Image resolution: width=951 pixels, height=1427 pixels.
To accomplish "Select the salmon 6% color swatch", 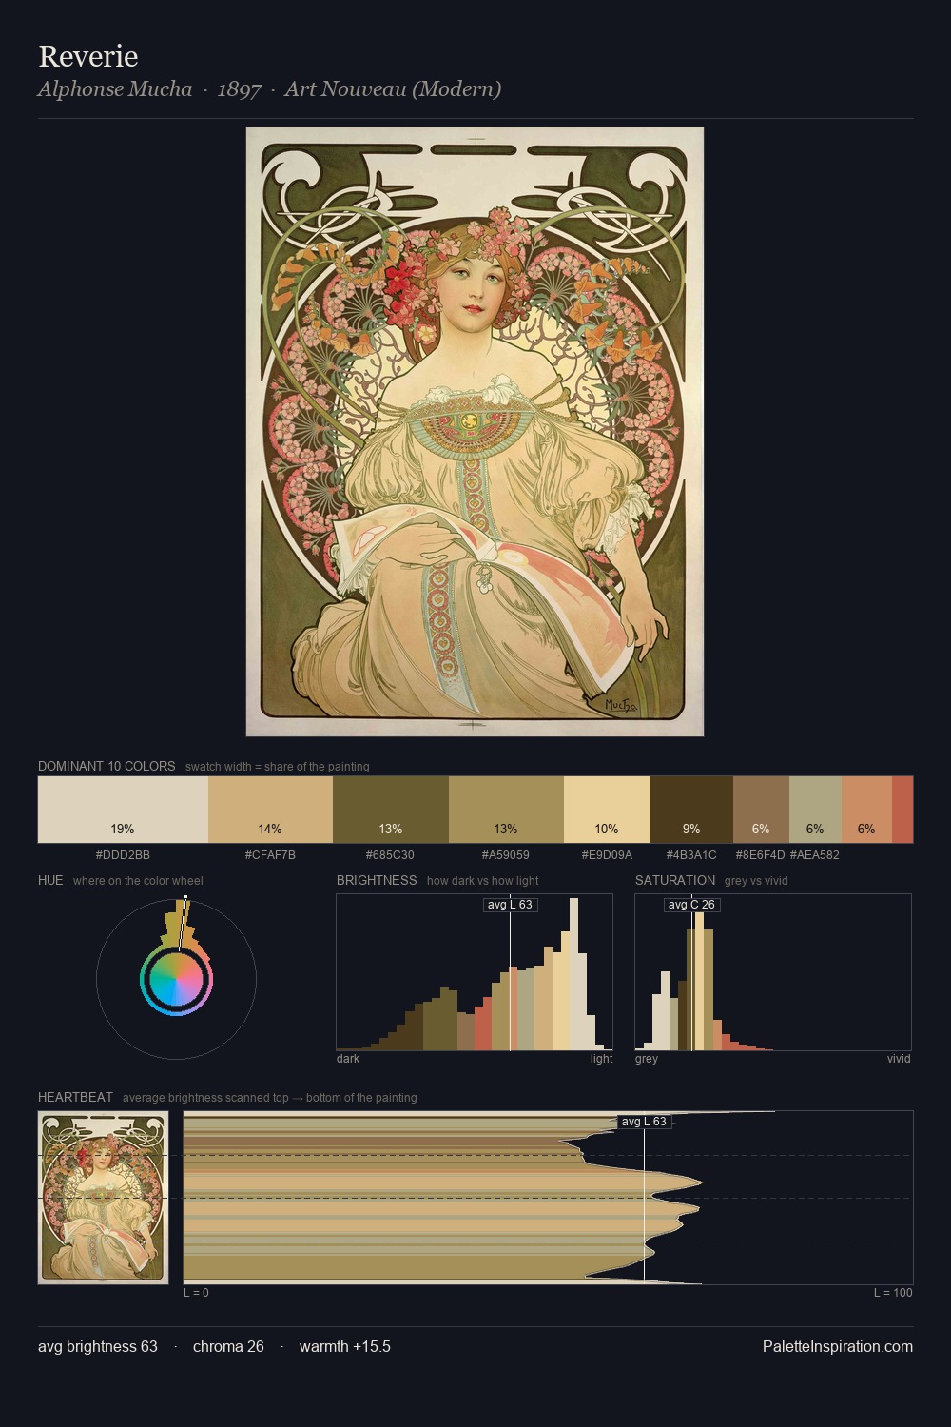I will [x=866, y=810].
